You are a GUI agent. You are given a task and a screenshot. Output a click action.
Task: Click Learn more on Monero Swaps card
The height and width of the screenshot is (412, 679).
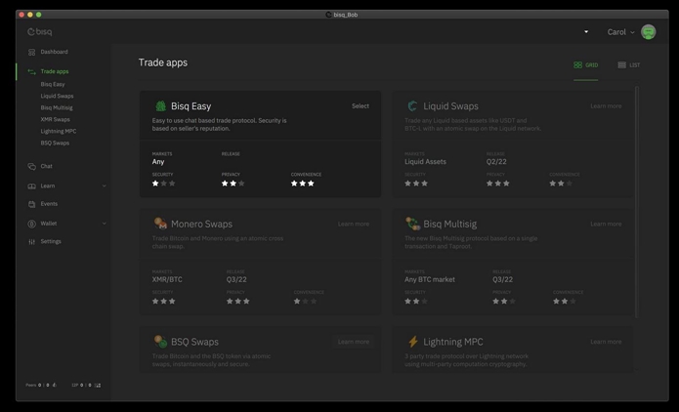354,224
